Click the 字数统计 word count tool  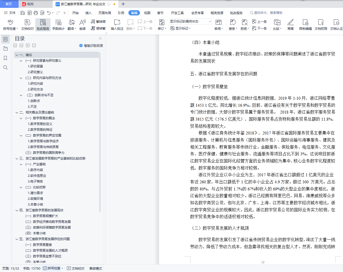[58, 25]
